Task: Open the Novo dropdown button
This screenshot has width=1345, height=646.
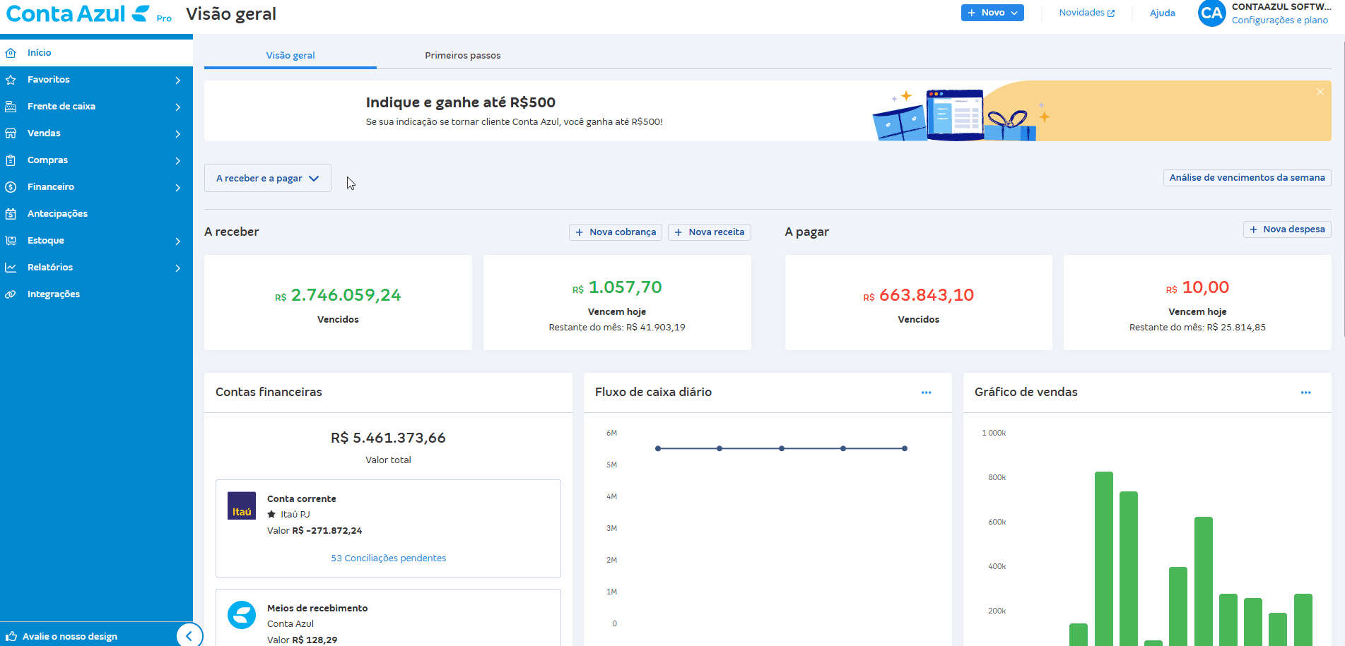Action: [x=992, y=13]
